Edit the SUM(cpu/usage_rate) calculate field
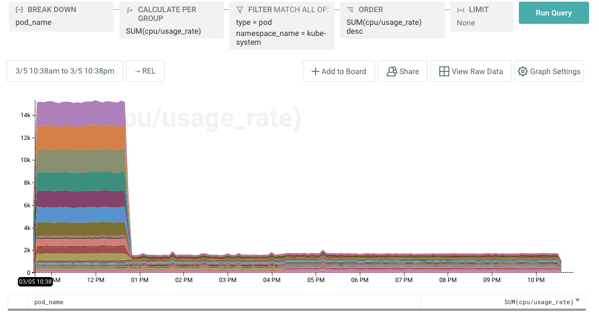Viewport: 599px width, 318px height. 164,32
